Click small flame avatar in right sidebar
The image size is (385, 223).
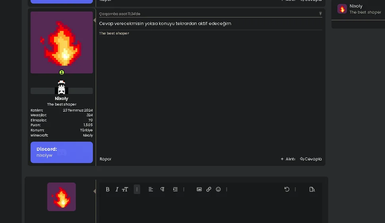click(x=342, y=9)
